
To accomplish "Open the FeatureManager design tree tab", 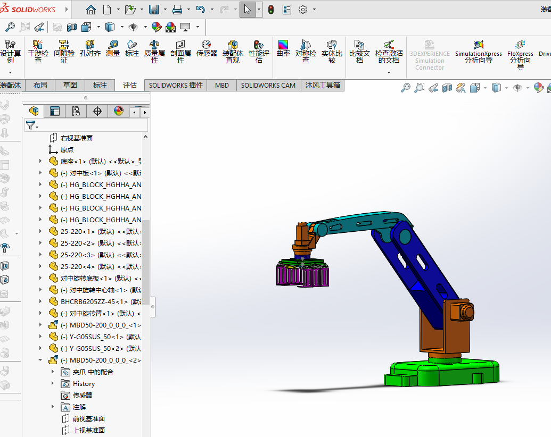I will coord(34,111).
